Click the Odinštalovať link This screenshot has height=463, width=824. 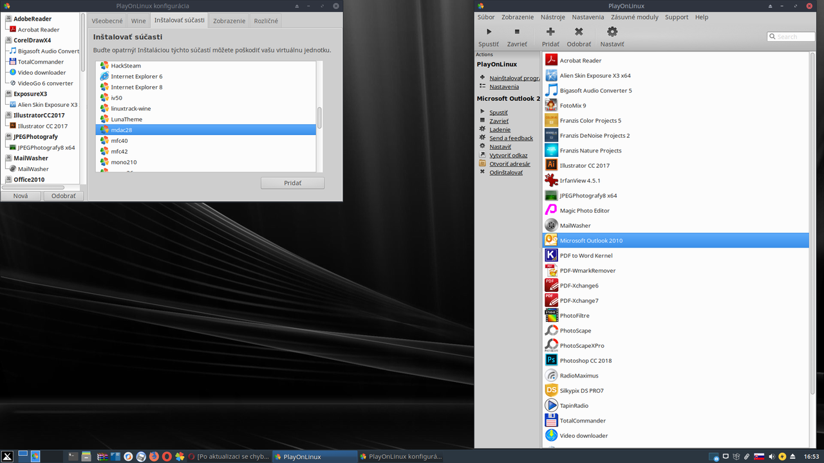(x=506, y=172)
